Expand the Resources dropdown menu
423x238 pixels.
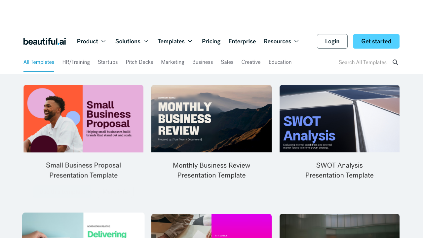281,41
